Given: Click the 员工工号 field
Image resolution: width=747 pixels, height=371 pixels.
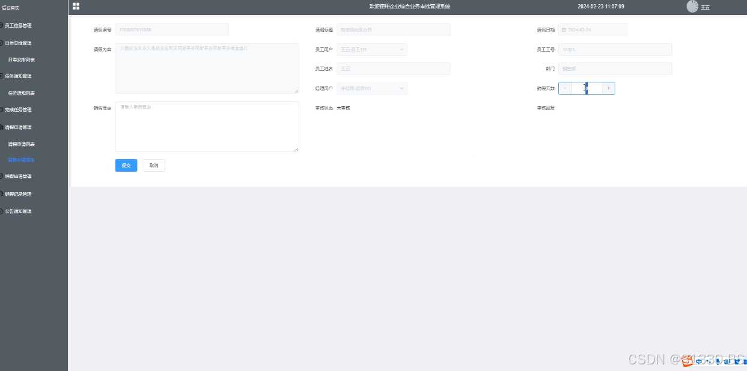Looking at the screenshot, I should [615, 49].
